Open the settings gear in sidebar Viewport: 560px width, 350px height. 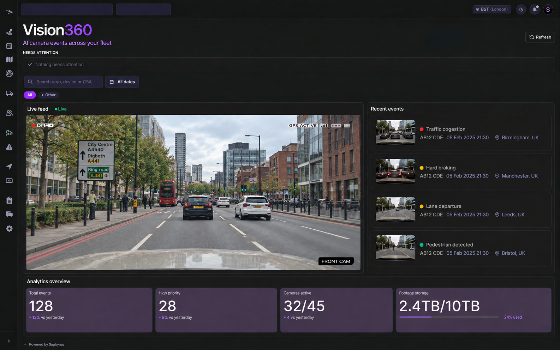tap(9, 229)
